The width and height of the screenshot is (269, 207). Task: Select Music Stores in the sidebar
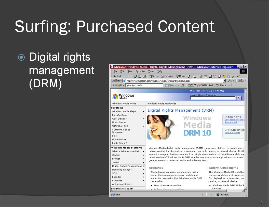[119, 123]
